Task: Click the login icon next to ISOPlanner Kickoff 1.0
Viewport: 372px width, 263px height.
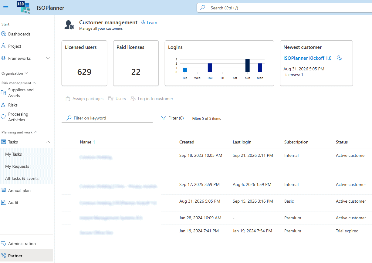Action: [340, 58]
